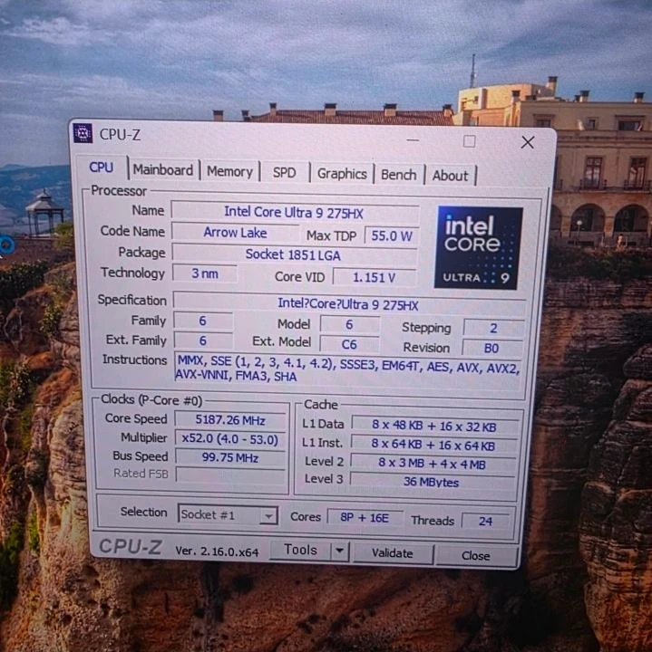Click the empty Rated FSB field
Viewport: 652px width, 652px height.
point(230,475)
